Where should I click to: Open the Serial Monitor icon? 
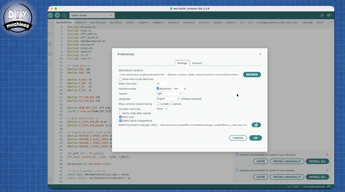329,15
